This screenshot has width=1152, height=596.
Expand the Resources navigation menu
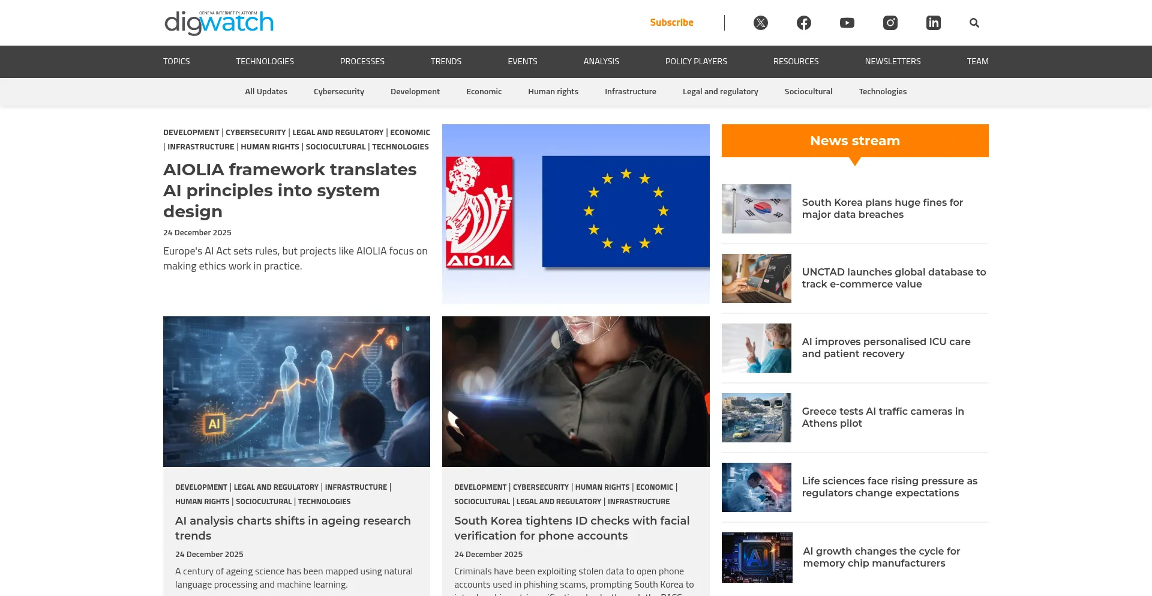(796, 61)
